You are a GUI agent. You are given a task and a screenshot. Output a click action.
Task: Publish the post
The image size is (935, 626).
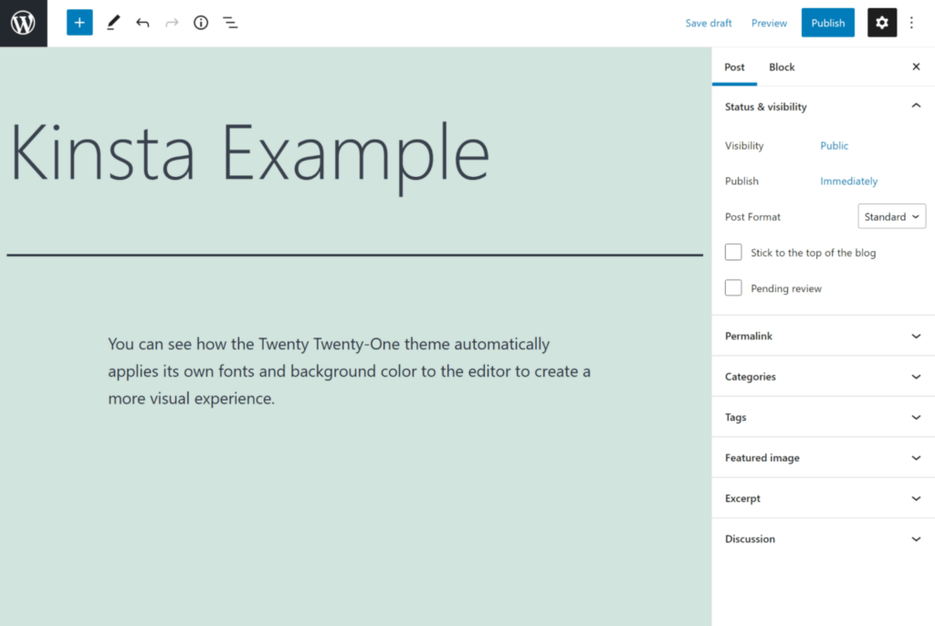point(827,22)
